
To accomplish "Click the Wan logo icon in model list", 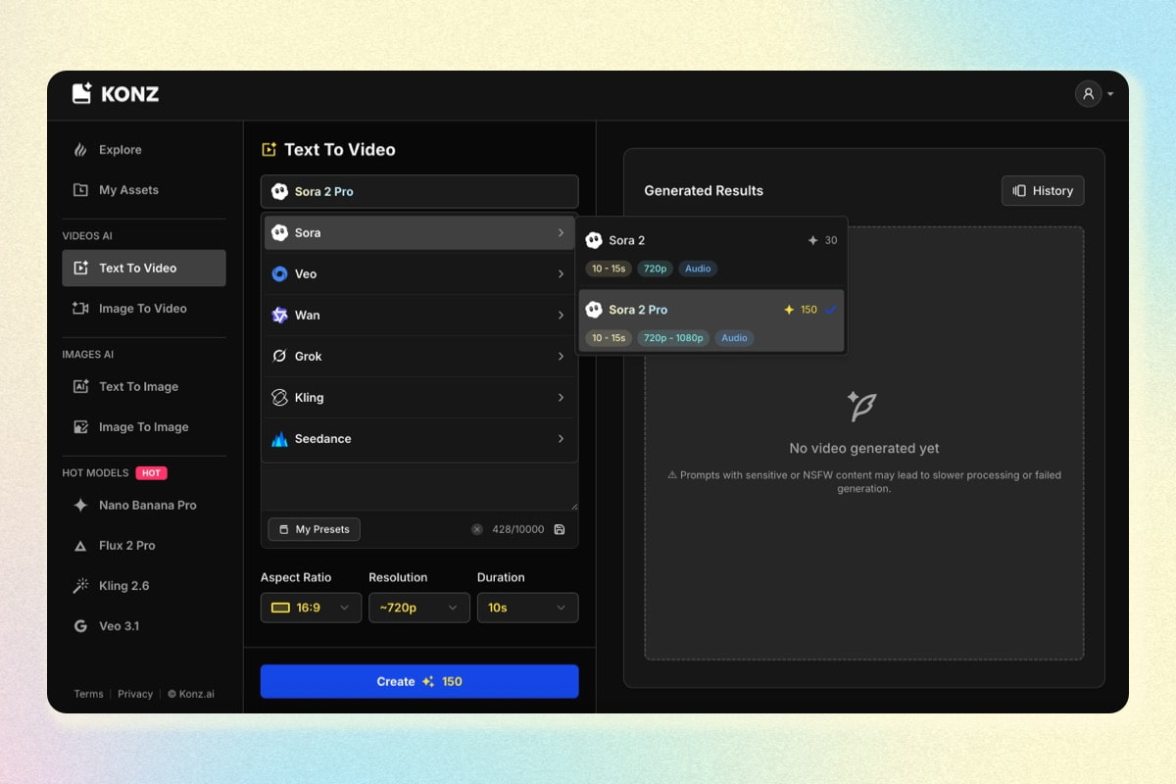I will point(279,316).
